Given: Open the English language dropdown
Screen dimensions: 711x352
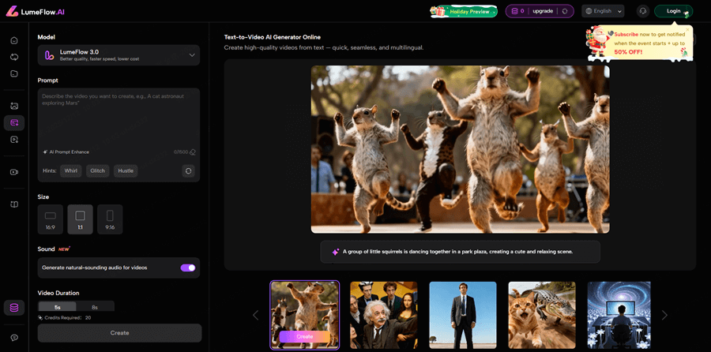Looking at the screenshot, I should pyautogui.click(x=603, y=11).
